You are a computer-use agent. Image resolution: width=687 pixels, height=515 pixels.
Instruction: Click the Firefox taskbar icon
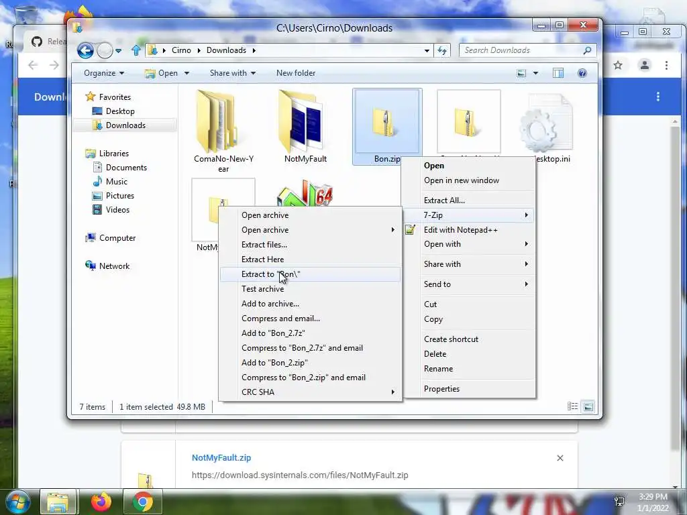click(x=101, y=502)
